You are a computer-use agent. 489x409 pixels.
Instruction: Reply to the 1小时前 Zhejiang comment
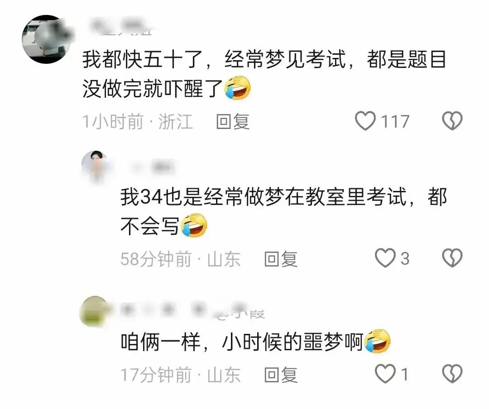pyautogui.click(x=233, y=122)
